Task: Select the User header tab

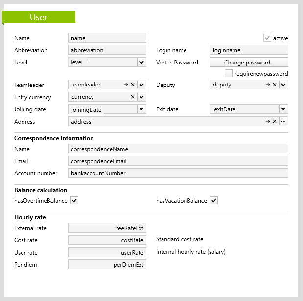Action: tap(39, 17)
